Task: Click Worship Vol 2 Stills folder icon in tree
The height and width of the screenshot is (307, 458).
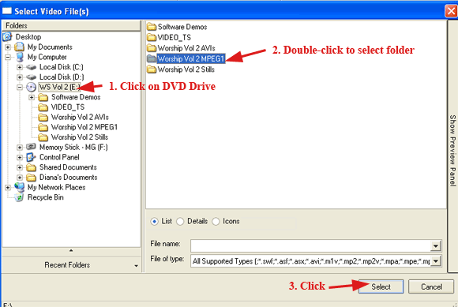Action: click(43, 137)
